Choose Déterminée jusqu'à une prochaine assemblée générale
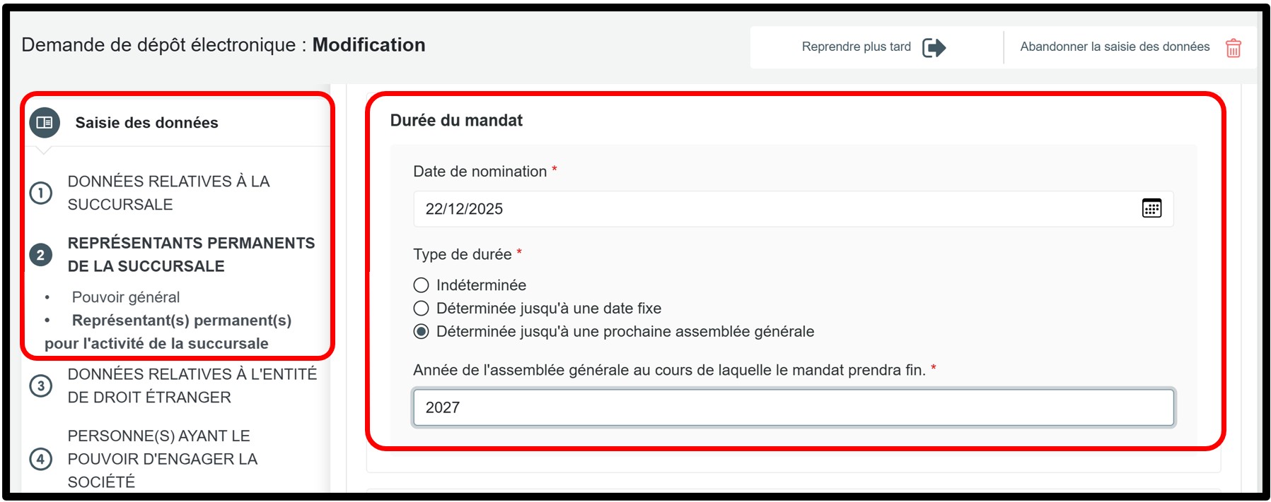1271x502 pixels. click(422, 332)
